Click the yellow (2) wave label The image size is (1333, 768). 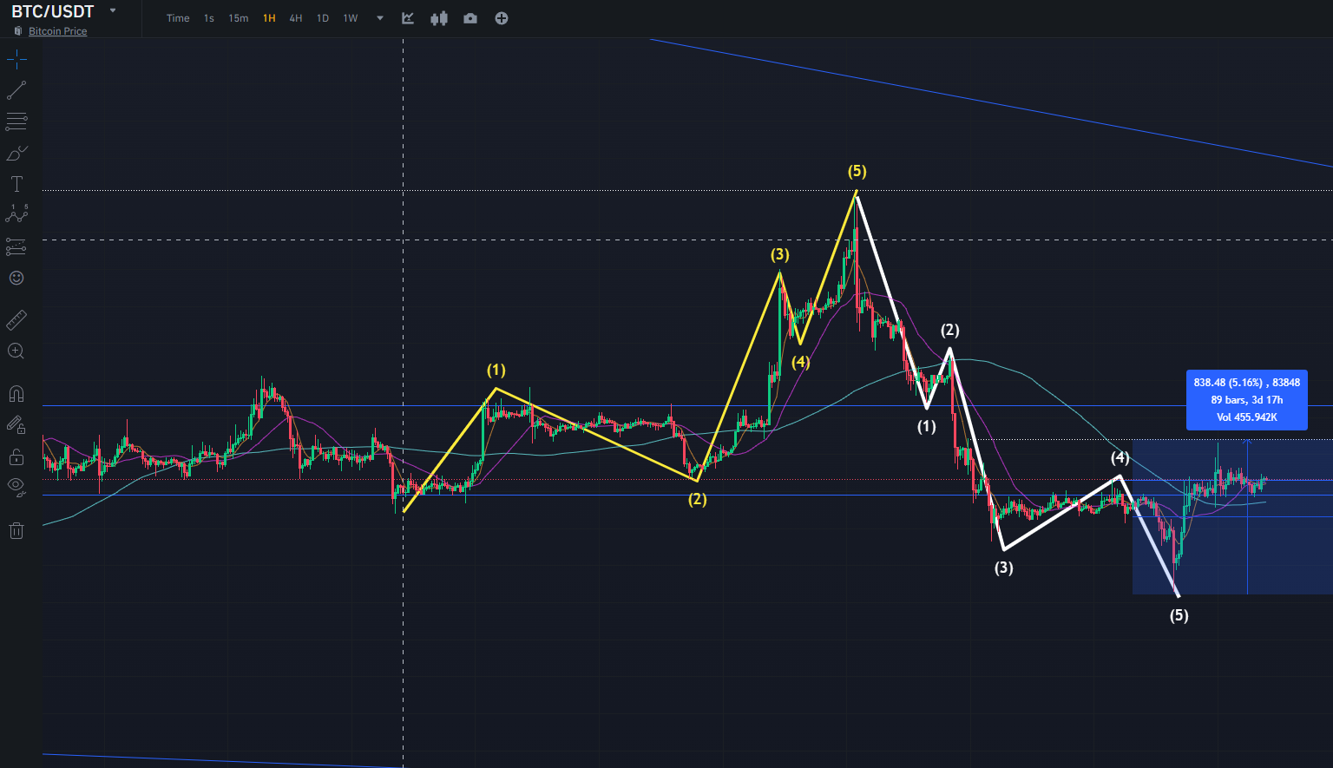pos(698,499)
